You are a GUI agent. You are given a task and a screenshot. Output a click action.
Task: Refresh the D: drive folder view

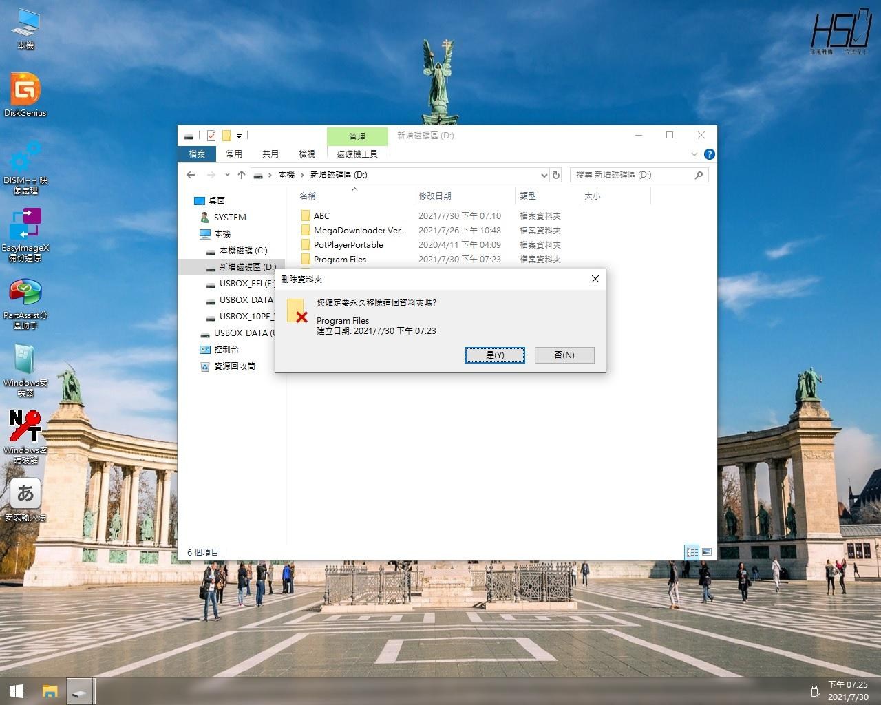point(557,175)
